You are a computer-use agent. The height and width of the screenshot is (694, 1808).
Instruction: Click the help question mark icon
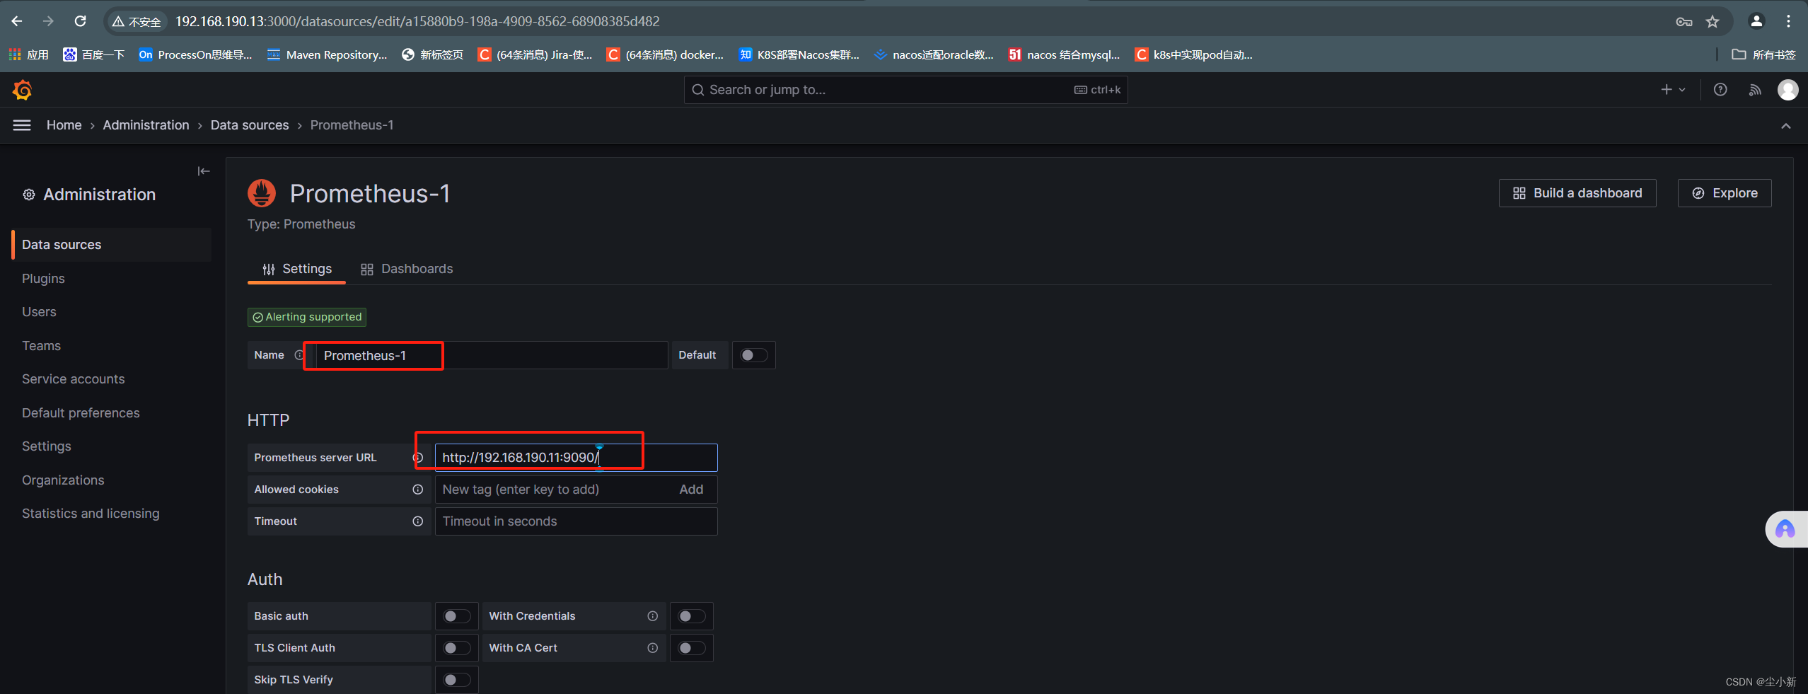pos(1720,90)
